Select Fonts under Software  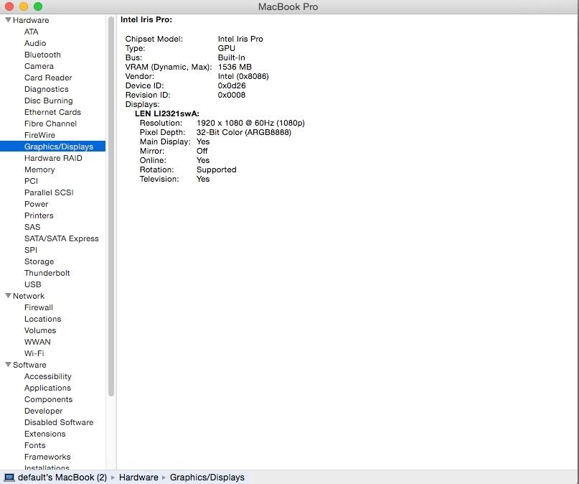tap(34, 445)
